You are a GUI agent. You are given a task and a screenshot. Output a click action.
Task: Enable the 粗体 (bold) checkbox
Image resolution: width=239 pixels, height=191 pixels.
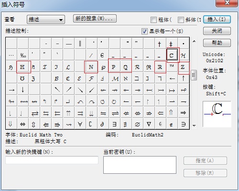click(153, 20)
